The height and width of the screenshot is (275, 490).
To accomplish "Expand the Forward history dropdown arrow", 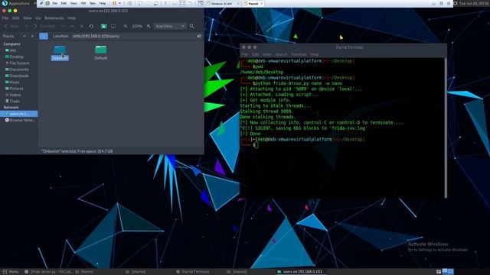I will 63,26.
